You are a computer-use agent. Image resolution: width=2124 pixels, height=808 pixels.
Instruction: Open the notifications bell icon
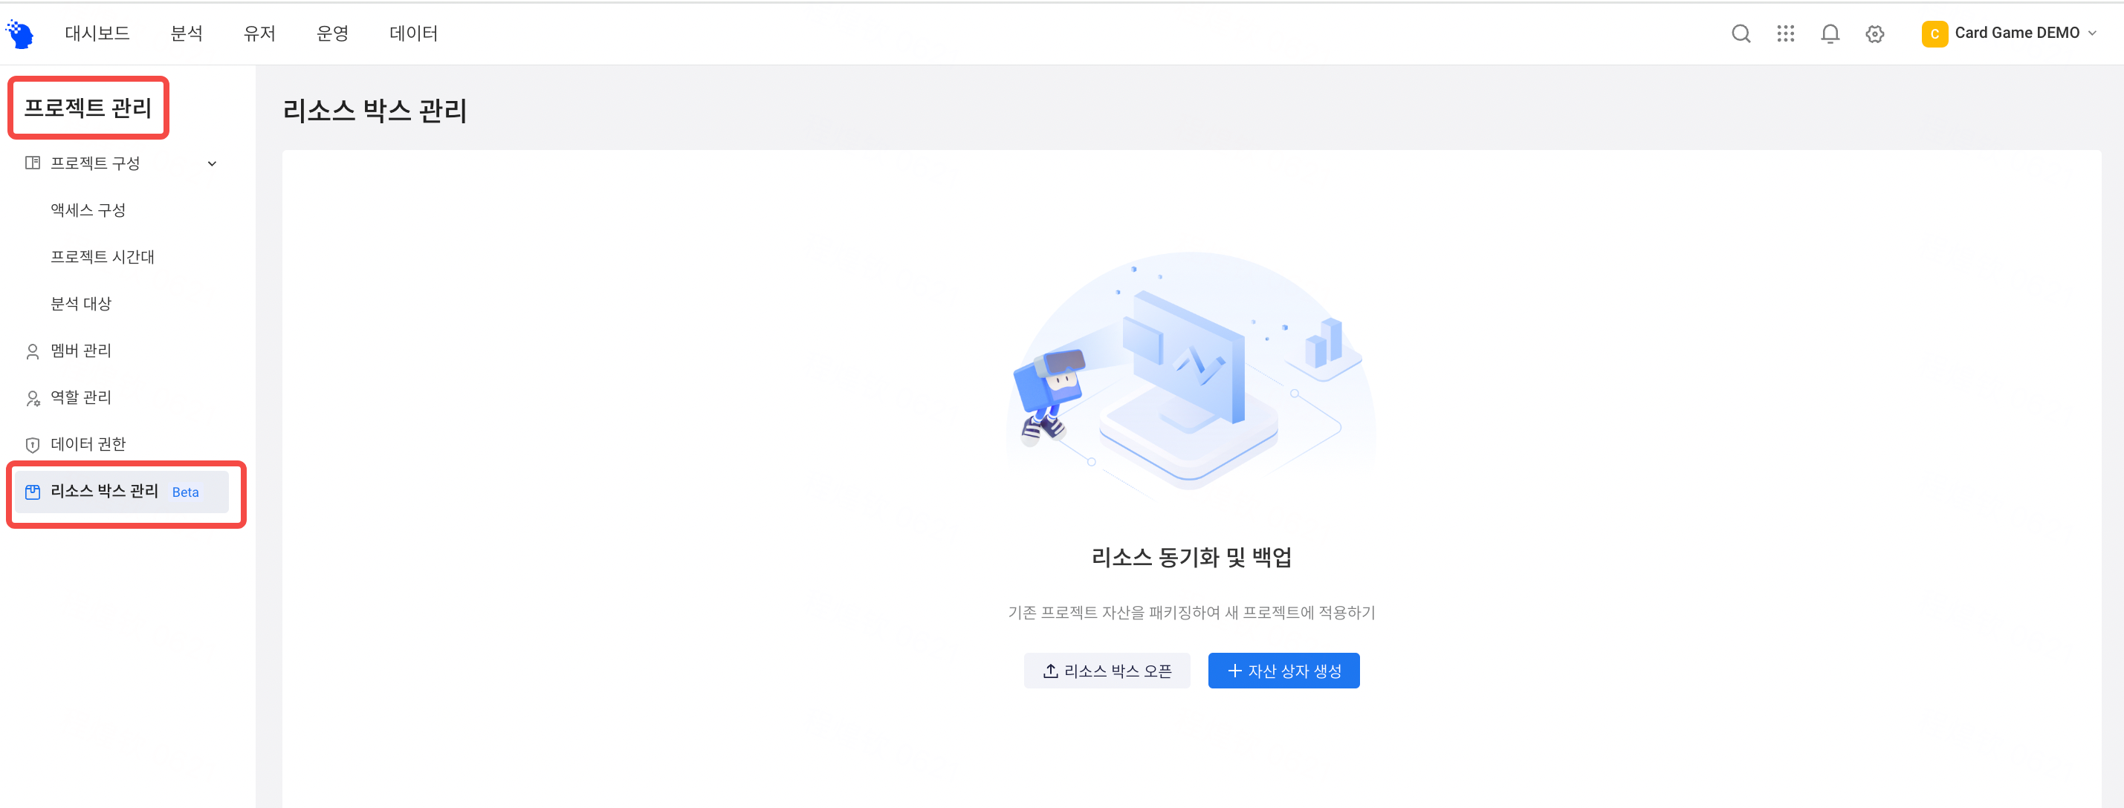click(x=1830, y=33)
